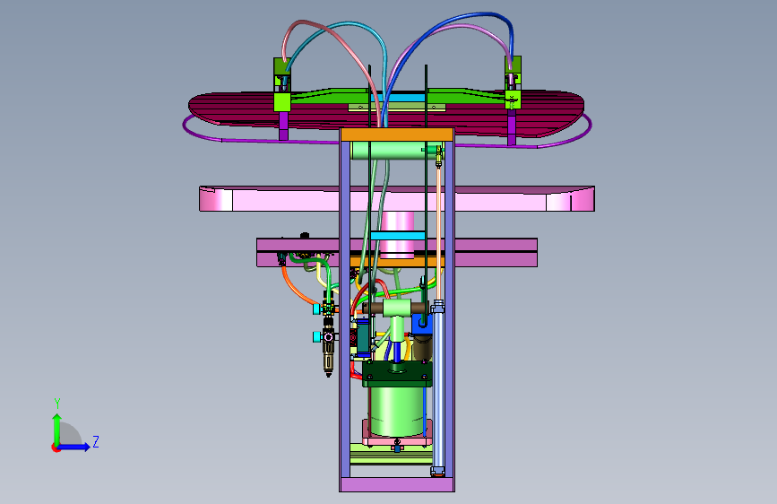The image size is (777, 504).
Task: Select the right bright green clamp block
Action: click(x=513, y=100)
